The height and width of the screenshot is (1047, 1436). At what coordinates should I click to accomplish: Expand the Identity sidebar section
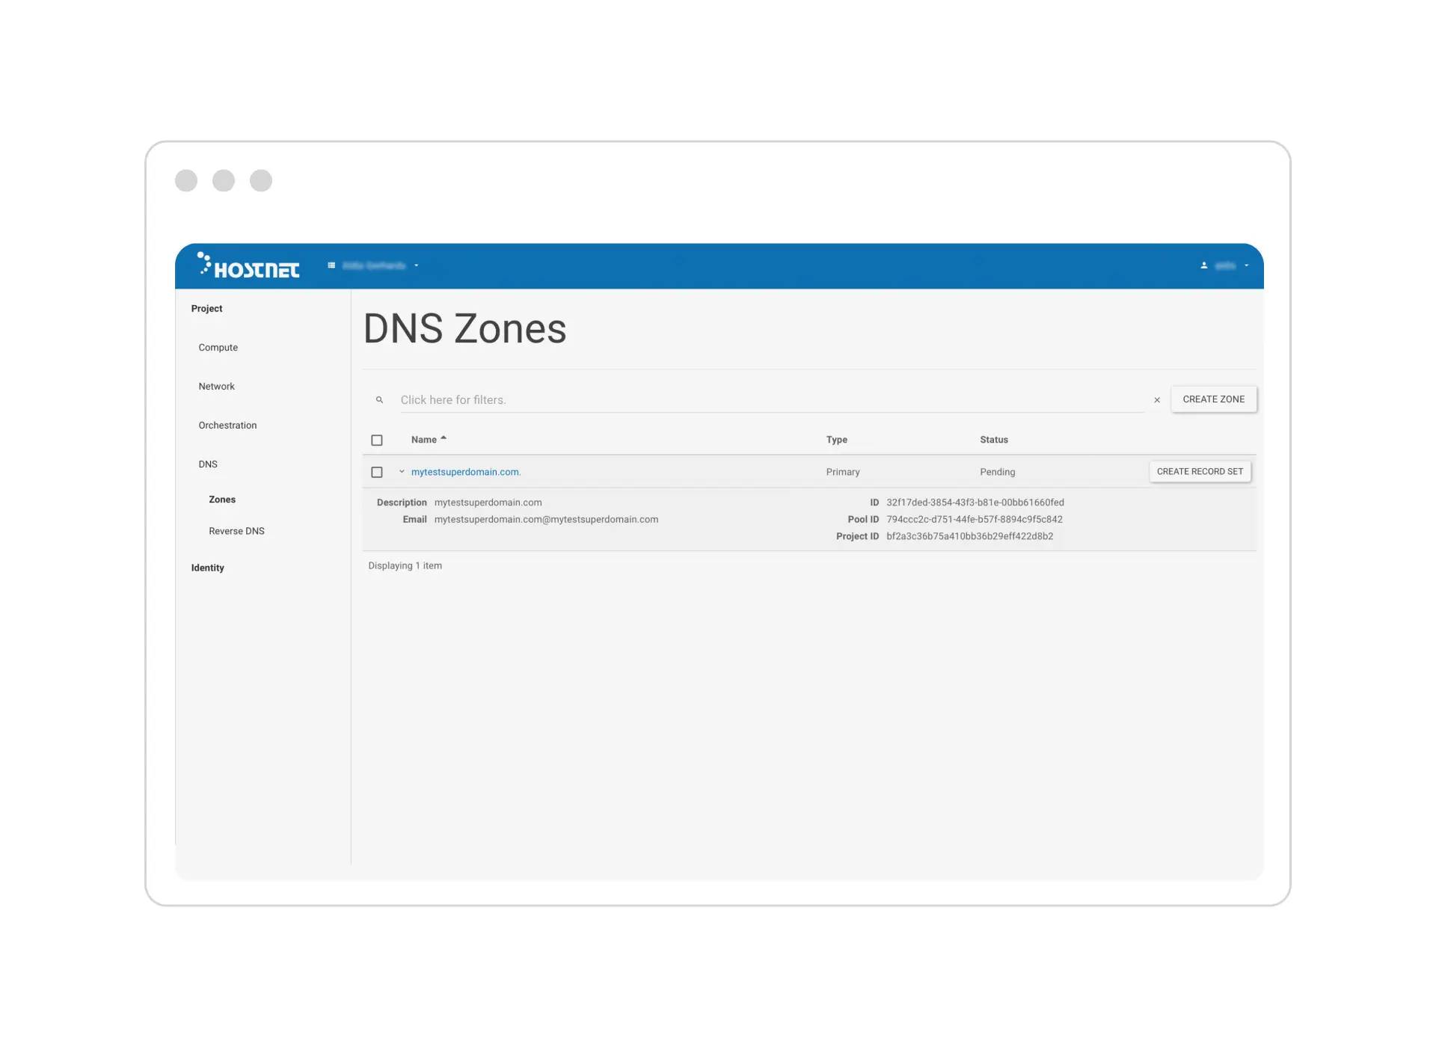point(207,568)
